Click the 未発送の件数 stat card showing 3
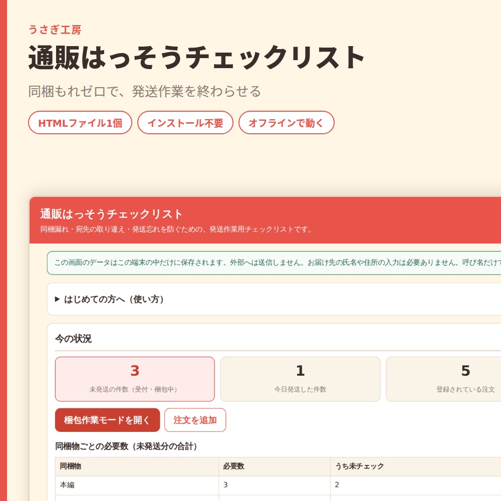Viewport: 501px width, 501px height. click(134, 379)
